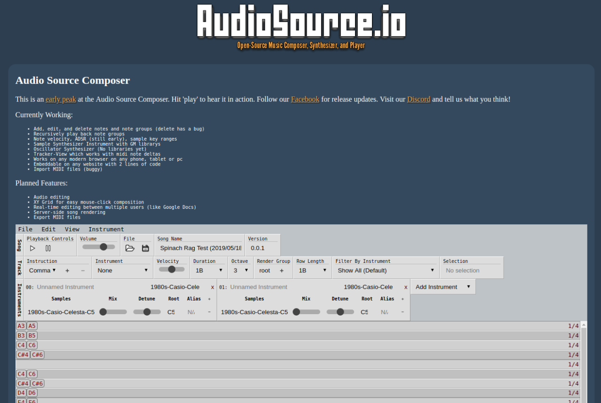Open the Edit menu

tap(48, 229)
